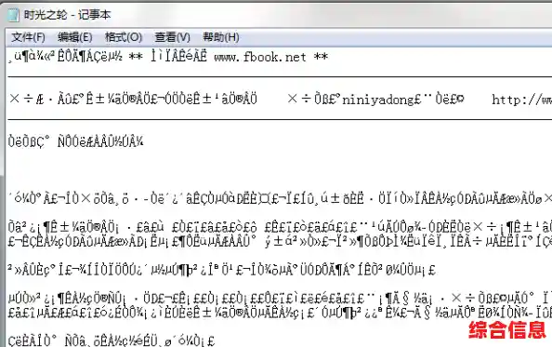The width and height of the screenshot is (552, 347).
Task: Open the 编辑(E) menu
Action: pyautogui.click(x=75, y=37)
